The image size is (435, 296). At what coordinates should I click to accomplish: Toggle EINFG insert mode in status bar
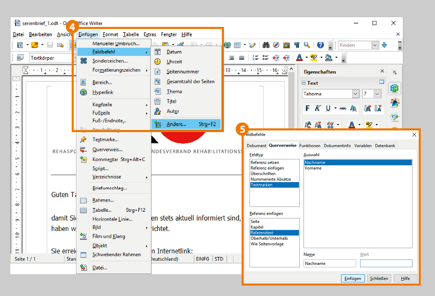pyautogui.click(x=203, y=259)
